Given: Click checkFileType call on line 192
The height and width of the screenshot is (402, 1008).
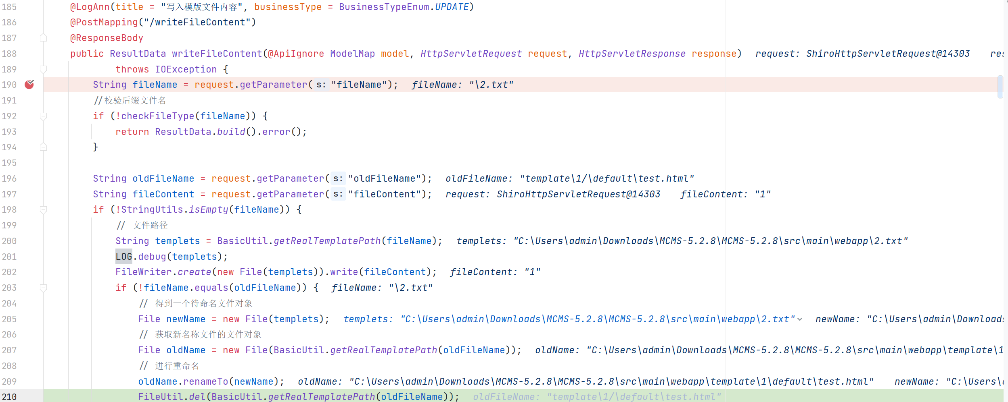Looking at the screenshot, I should pyautogui.click(x=158, y=116).
